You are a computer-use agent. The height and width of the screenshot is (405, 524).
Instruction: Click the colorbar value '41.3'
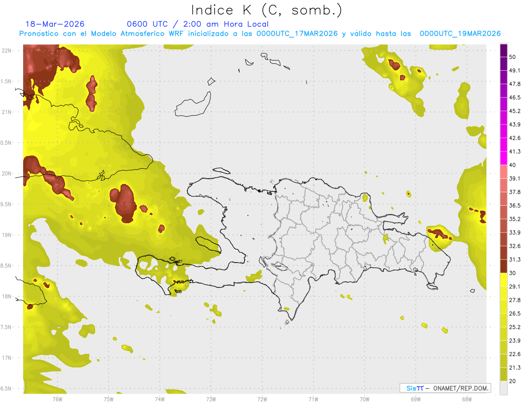tap(515, 152)
